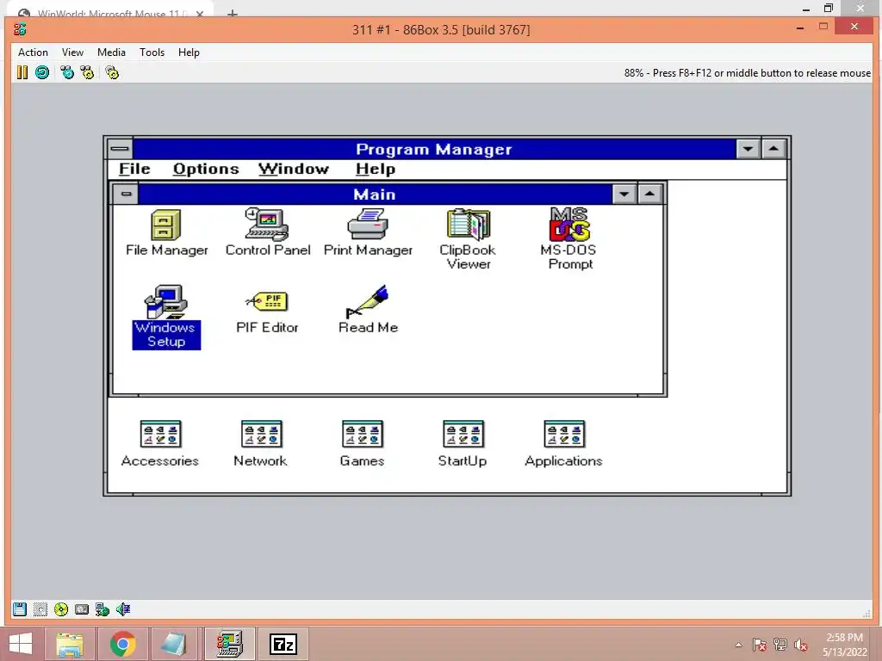The image size is (882, 661).
Task: Close the WinWorld browser tab
Action: pyautogui.click(x=200, y=14)
